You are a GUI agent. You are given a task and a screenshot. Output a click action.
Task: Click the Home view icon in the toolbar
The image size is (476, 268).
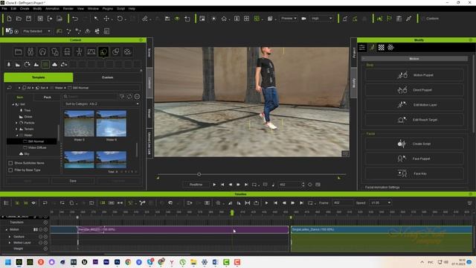[x=224, y=19]
